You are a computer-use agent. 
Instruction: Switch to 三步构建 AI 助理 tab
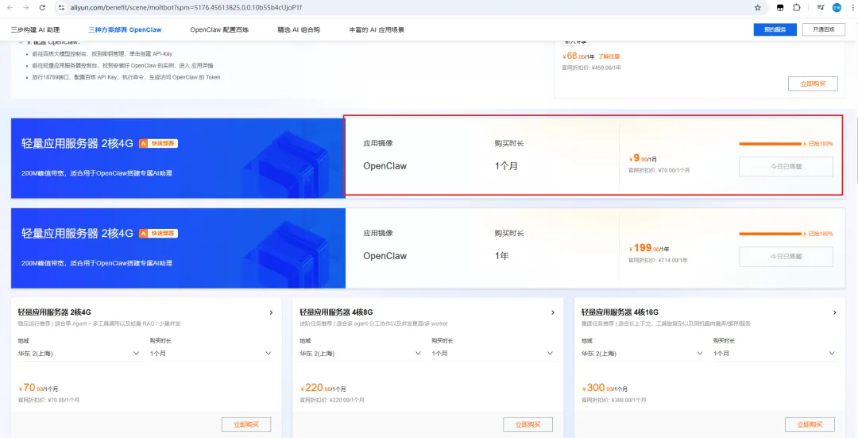[x=35, y=29]
